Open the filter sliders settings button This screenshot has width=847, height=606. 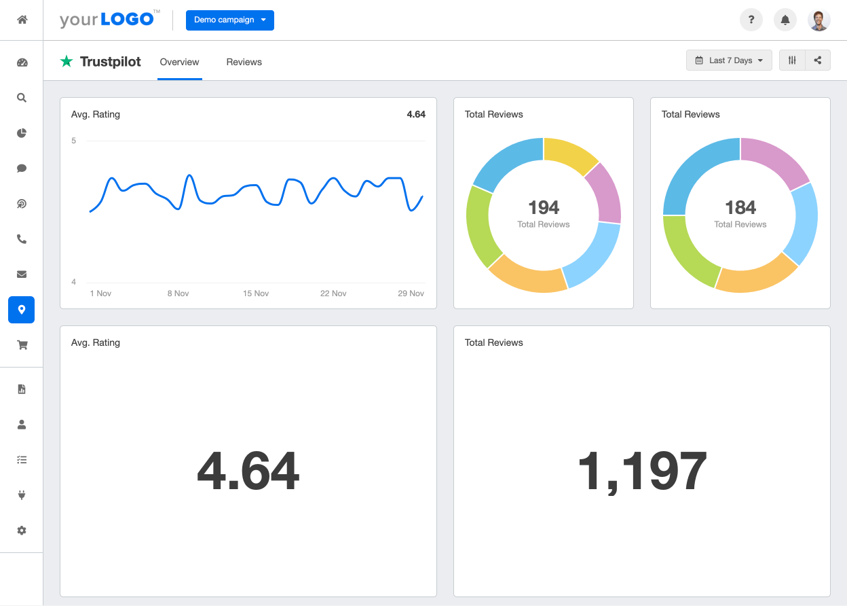pyautogui.click(x=792, y=60)
